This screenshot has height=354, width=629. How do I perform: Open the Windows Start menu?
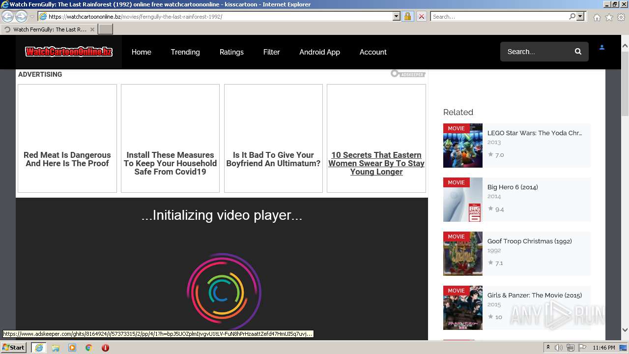pyautogui.click(x=14, y=348)
